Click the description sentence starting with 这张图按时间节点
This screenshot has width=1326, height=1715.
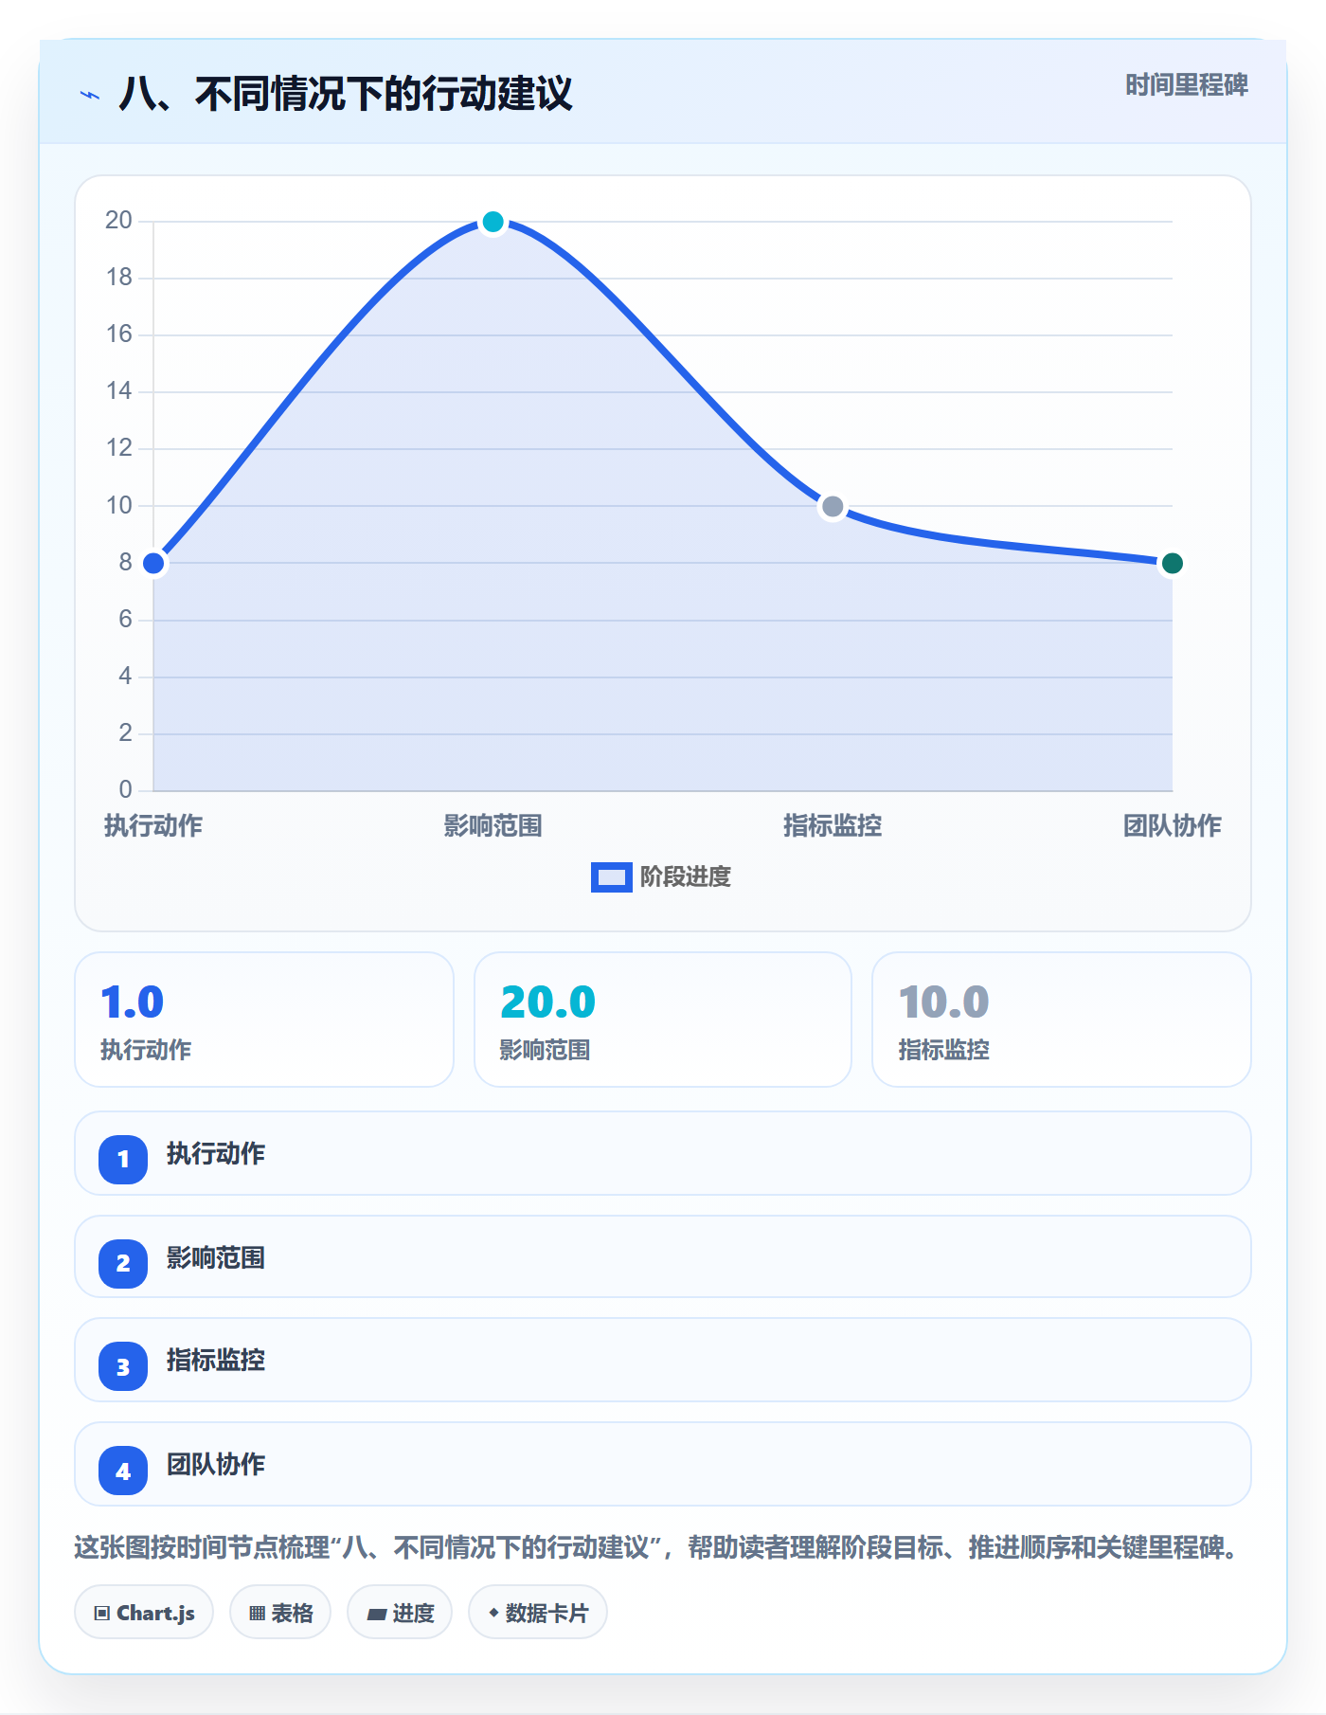[655, 1547]
